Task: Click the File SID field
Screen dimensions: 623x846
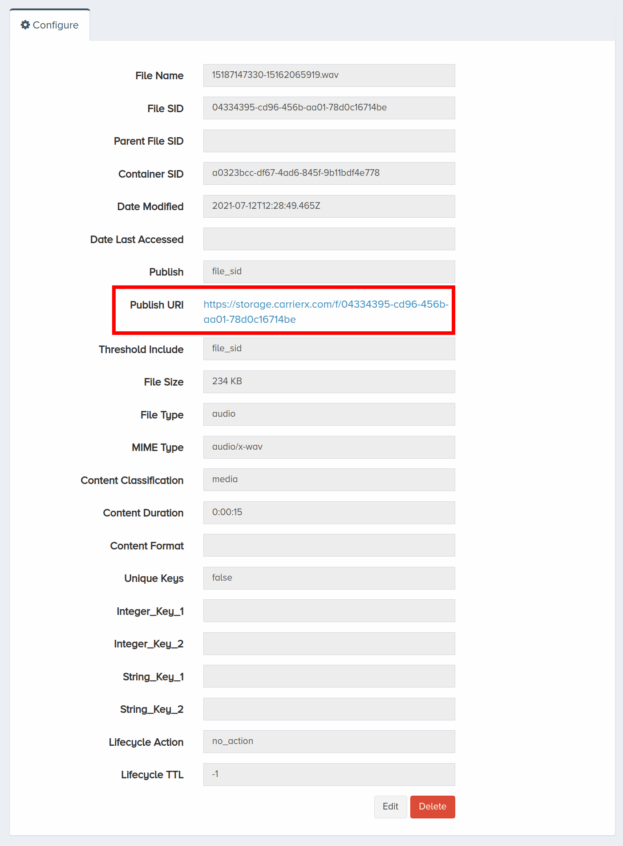Action: 329,108
